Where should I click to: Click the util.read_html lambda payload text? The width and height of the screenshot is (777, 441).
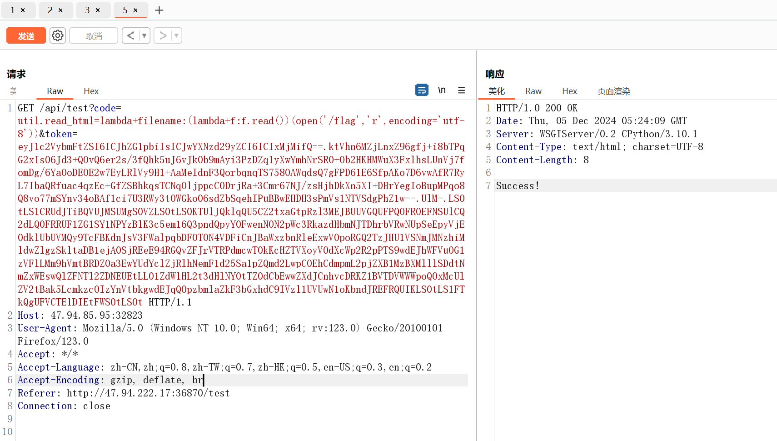pos(241,127)
